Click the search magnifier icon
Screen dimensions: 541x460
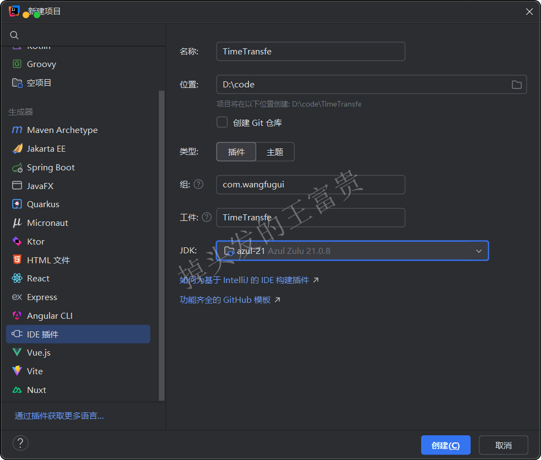[14, 35]
